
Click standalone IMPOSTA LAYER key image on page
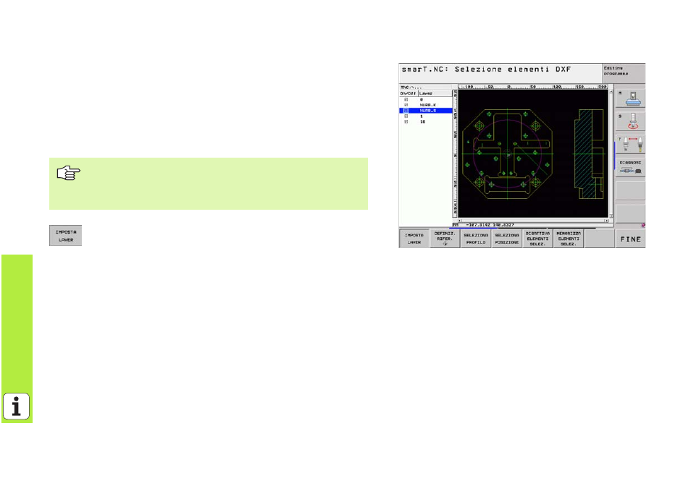click(66, 236)
